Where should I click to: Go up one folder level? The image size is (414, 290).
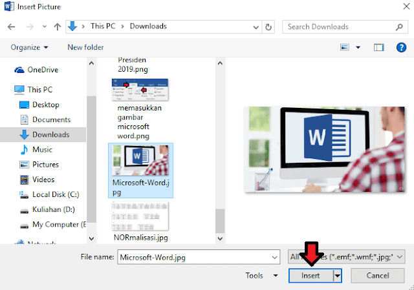click(58, 26)
